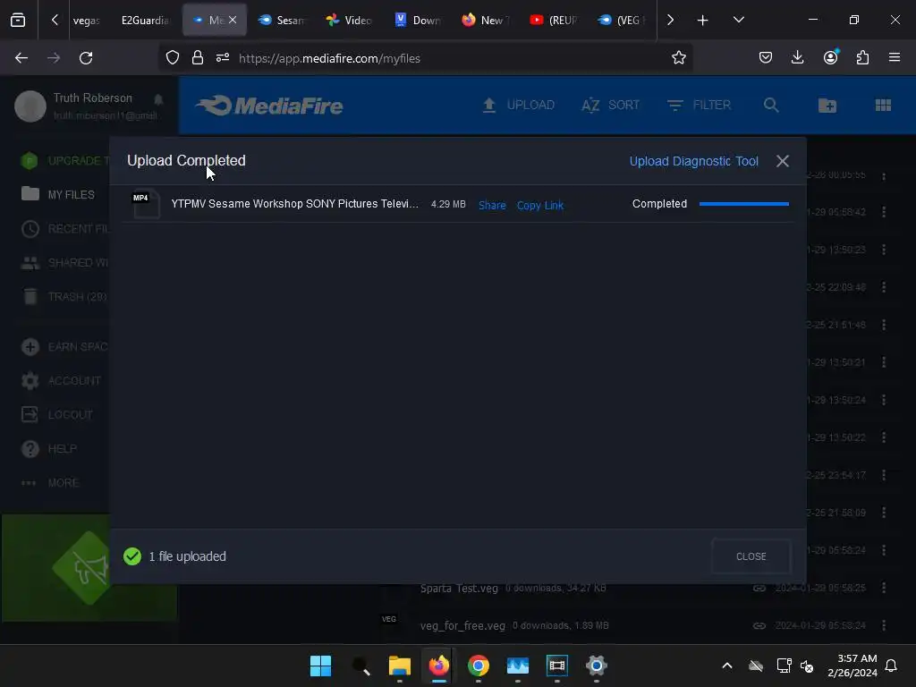Open options menu for veg_for_free.veg row

point(884,625)
